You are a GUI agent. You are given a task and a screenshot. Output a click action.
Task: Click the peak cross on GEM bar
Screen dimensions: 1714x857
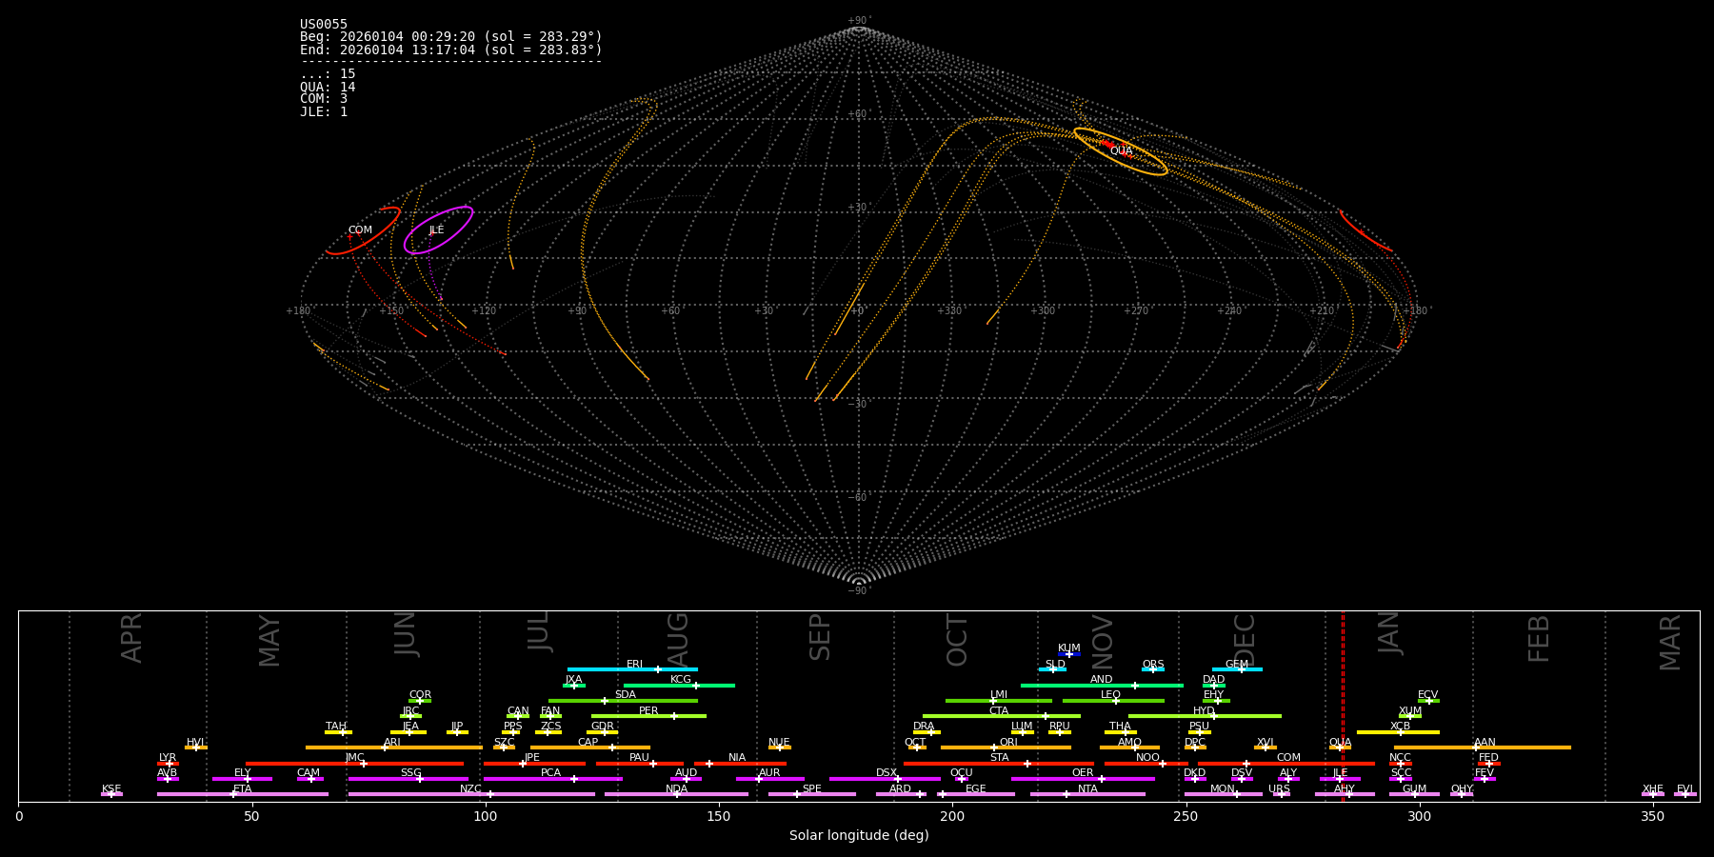coord(1241,669)
